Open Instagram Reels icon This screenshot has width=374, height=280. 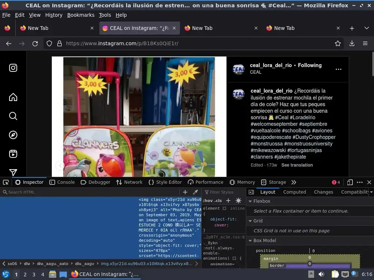[x=13, y=154]
